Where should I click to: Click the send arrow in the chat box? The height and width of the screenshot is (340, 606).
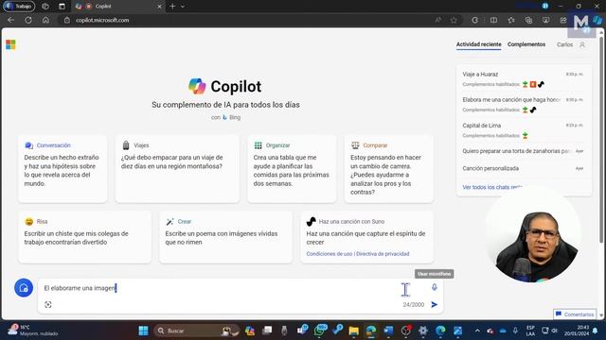(x=434, y=304)
